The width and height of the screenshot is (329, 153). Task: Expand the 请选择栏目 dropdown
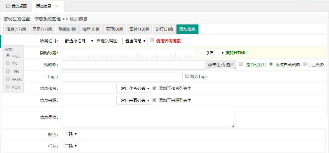pos(78,41)
